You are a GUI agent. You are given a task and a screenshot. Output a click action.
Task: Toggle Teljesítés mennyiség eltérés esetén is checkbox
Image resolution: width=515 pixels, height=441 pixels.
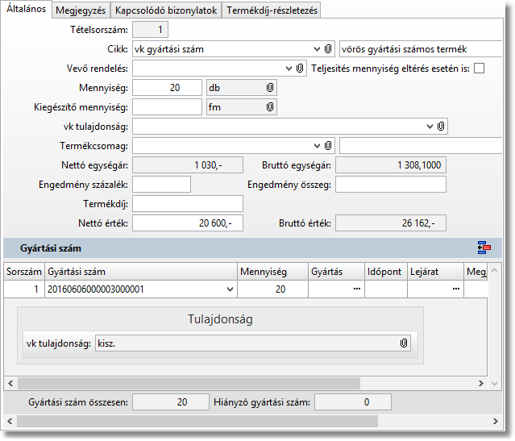click(x=480, y=69)
